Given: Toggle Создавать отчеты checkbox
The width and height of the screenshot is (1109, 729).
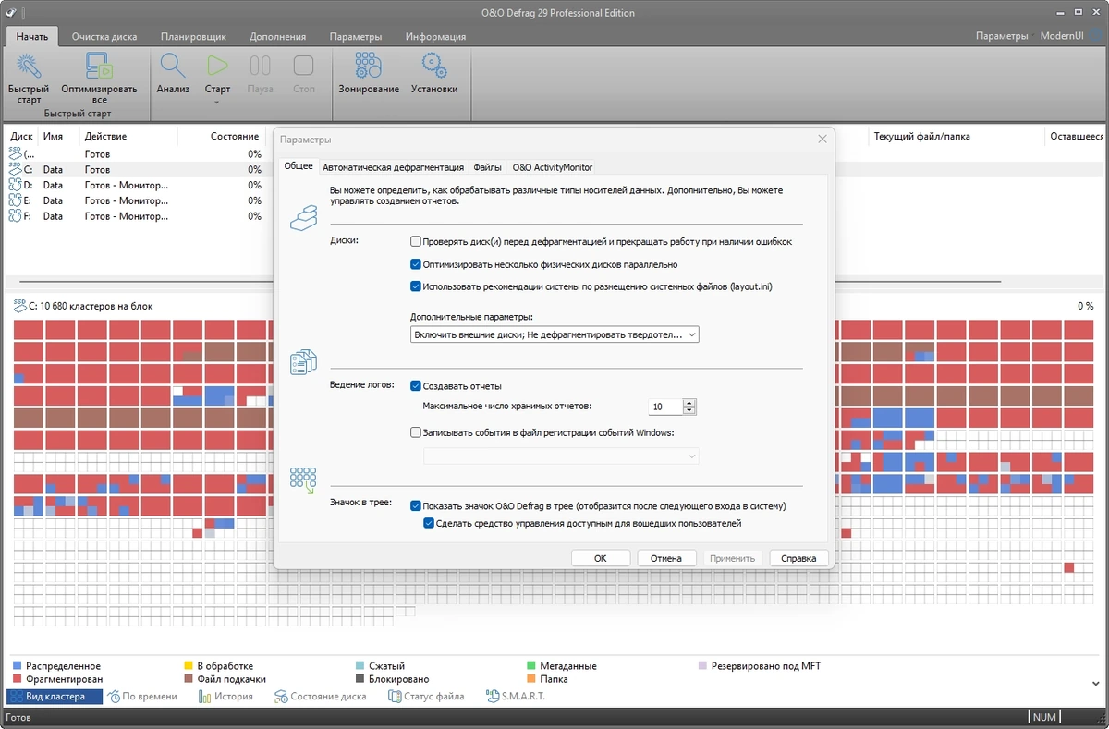Looking at the screenshot, I should [x=416, y=386].
